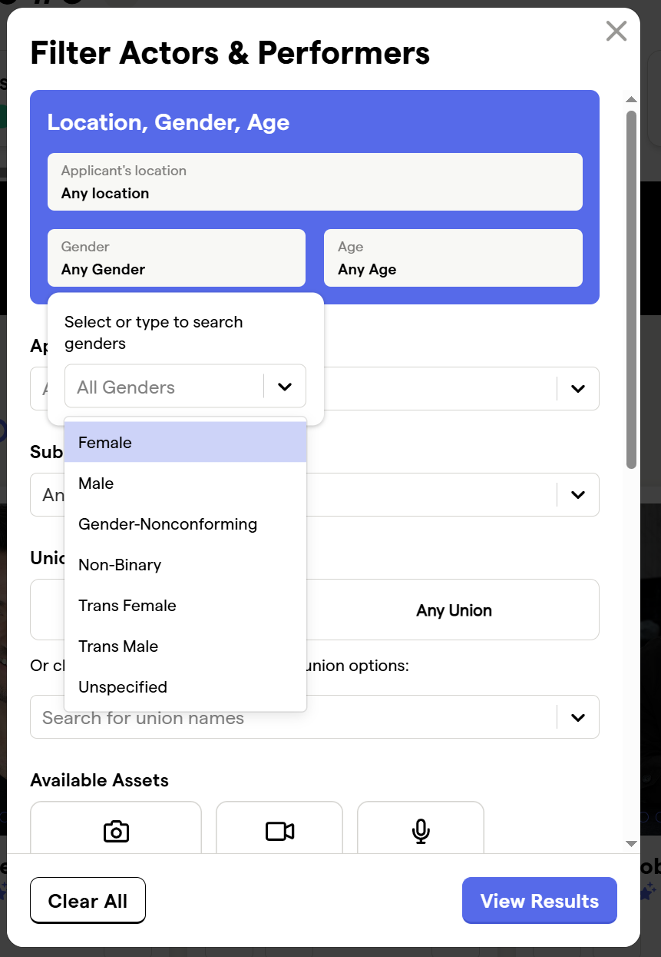Click the Location, Gender, Age heading

(x=168, y=122)
